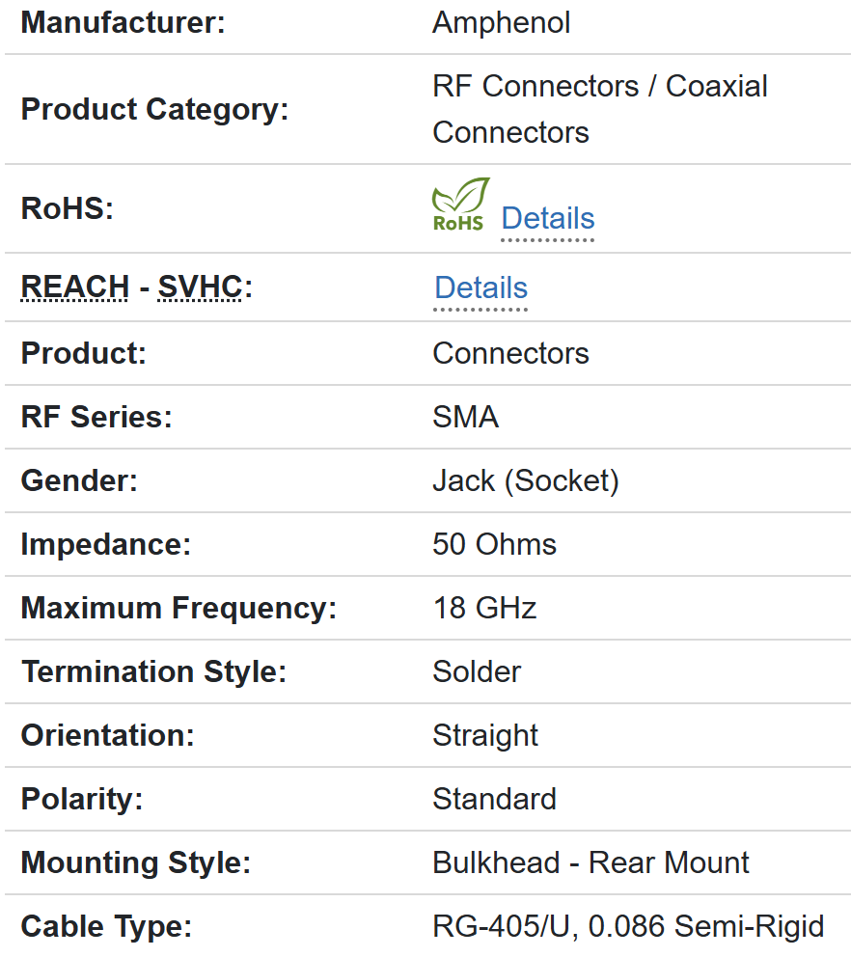The width and height of the screenshot is (851, 957).
Task: Click the Mounting Style row label
Action: click(x=135, y=863)
